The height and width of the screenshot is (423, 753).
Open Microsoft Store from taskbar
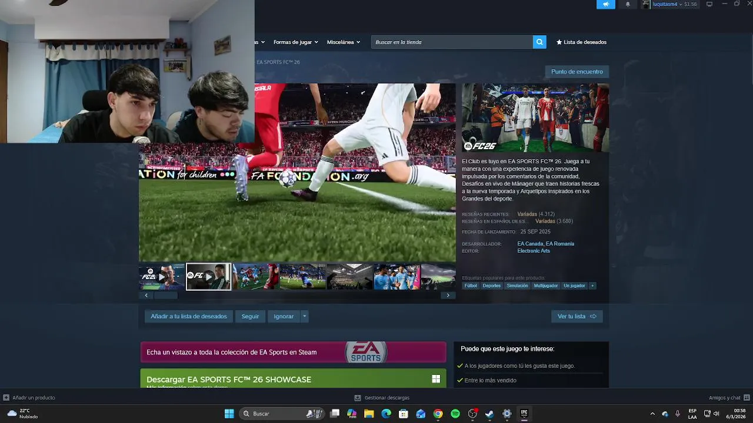[404, 414]
